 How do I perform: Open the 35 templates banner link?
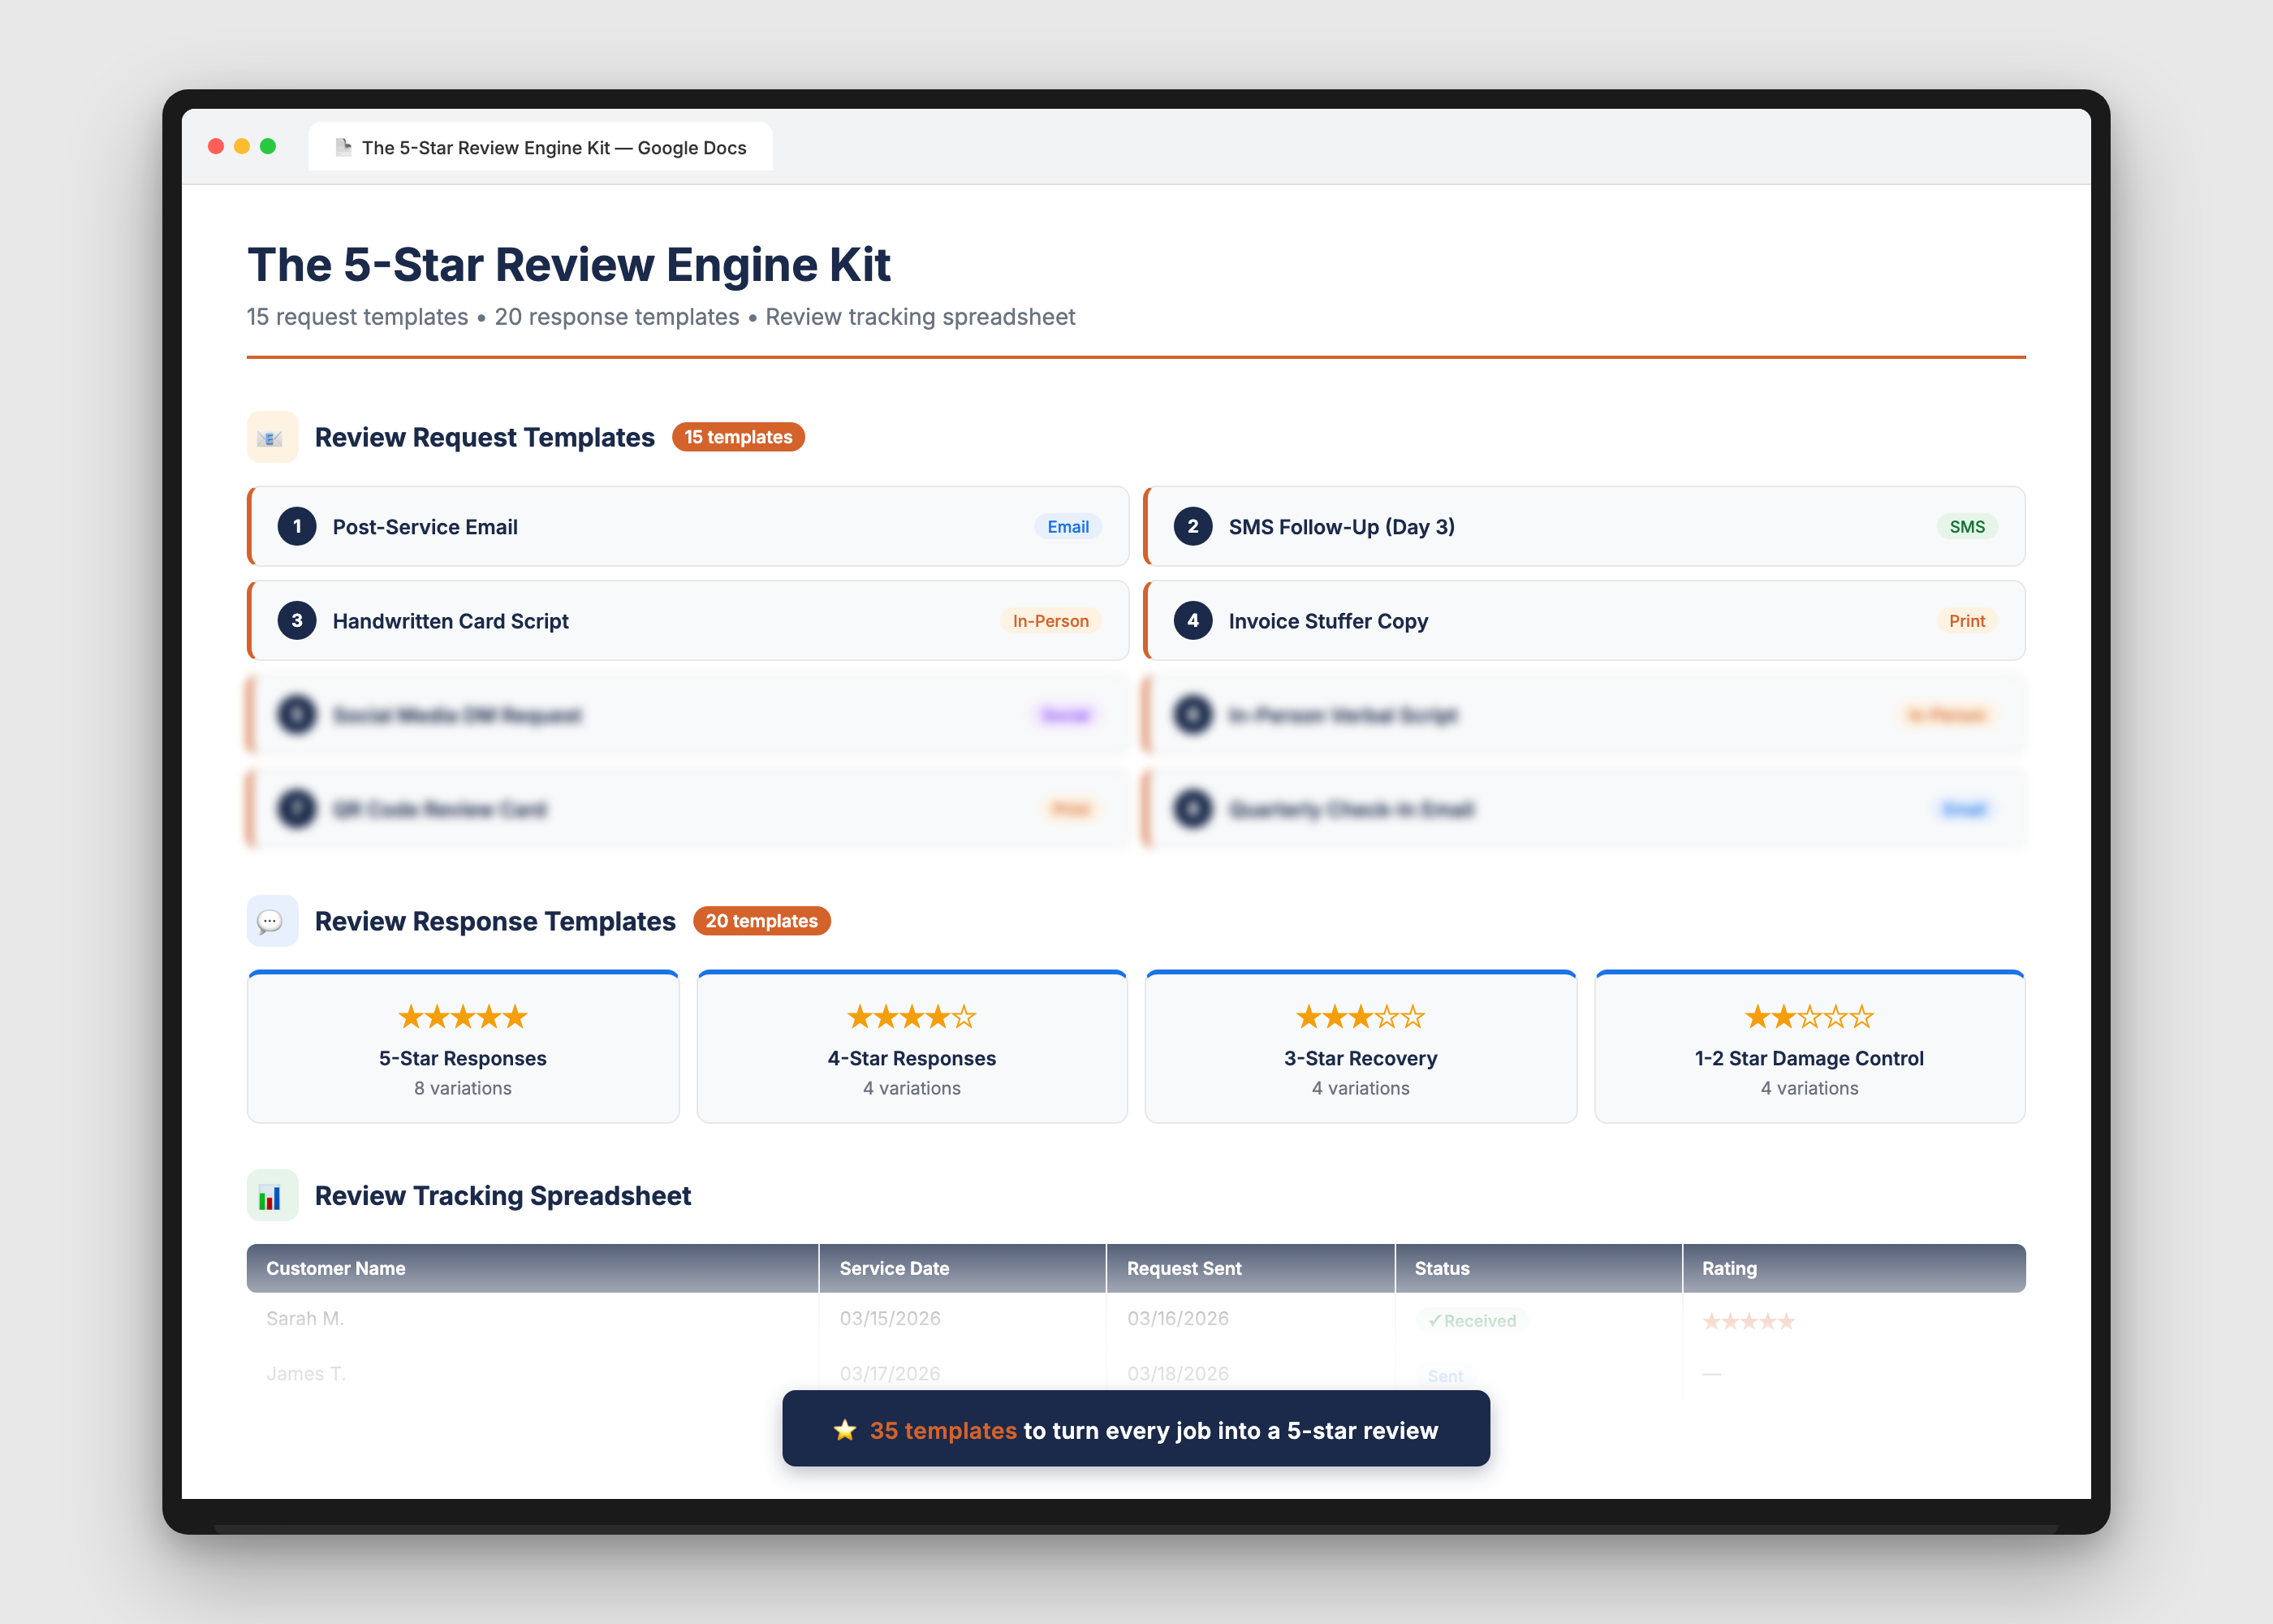point(1135,1430)
